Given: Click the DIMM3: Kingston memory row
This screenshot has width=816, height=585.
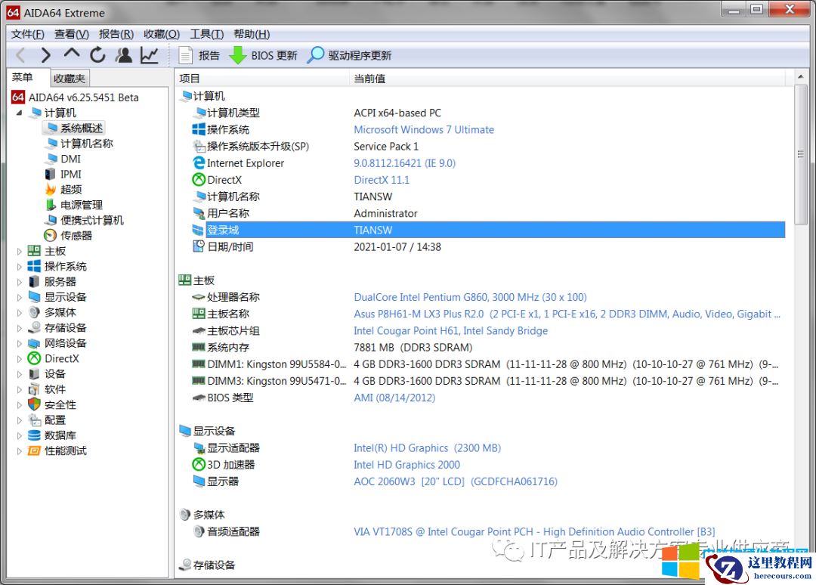Looking at the screenshot, I should point(488,381).
